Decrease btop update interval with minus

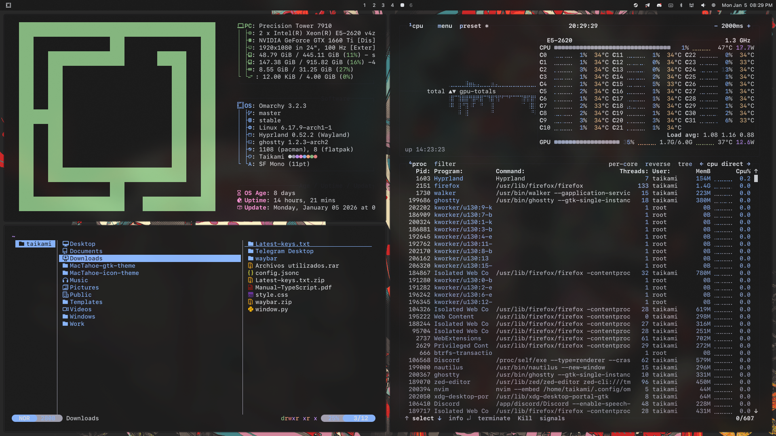pyautogui.click(x=716, y=26)
